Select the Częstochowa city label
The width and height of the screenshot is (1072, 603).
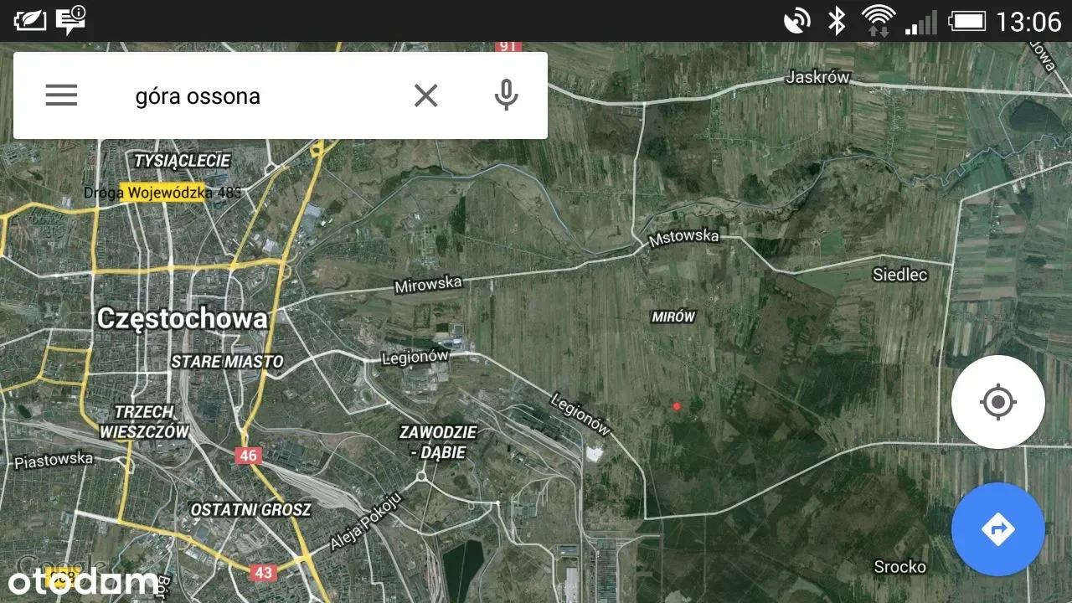pos(182,318)
